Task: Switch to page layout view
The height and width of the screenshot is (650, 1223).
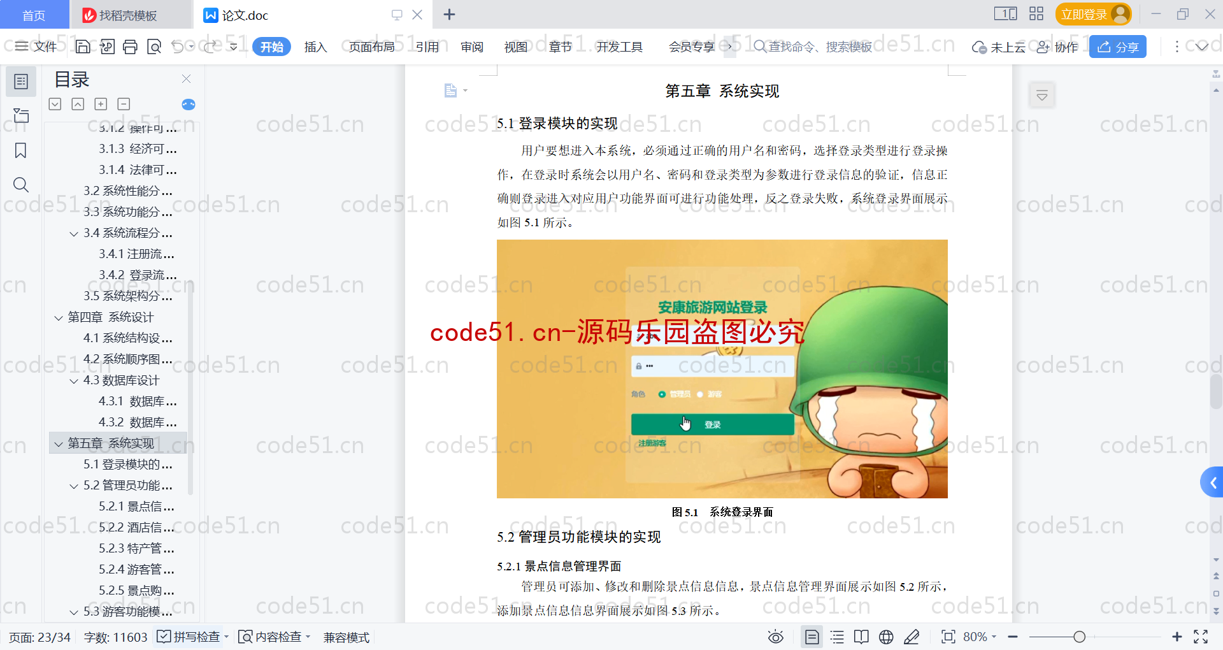Action: tap(812, 637)
